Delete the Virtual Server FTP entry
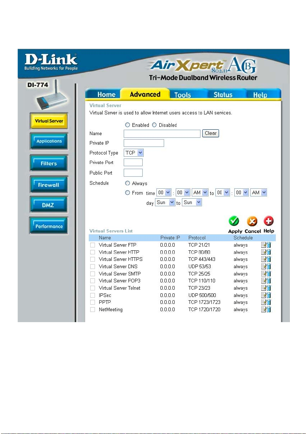The height and width of the screenshot is (434, 306). (x=269, y=245)
